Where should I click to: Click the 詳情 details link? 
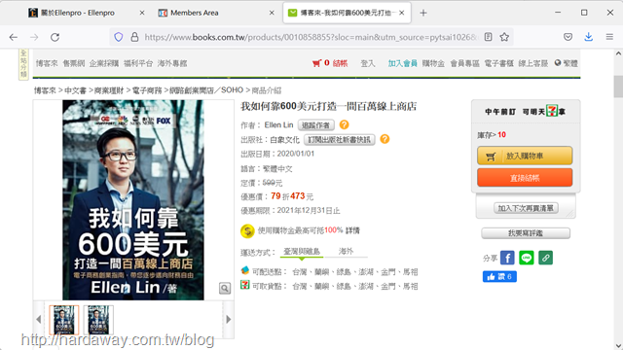tap(352, 230)
